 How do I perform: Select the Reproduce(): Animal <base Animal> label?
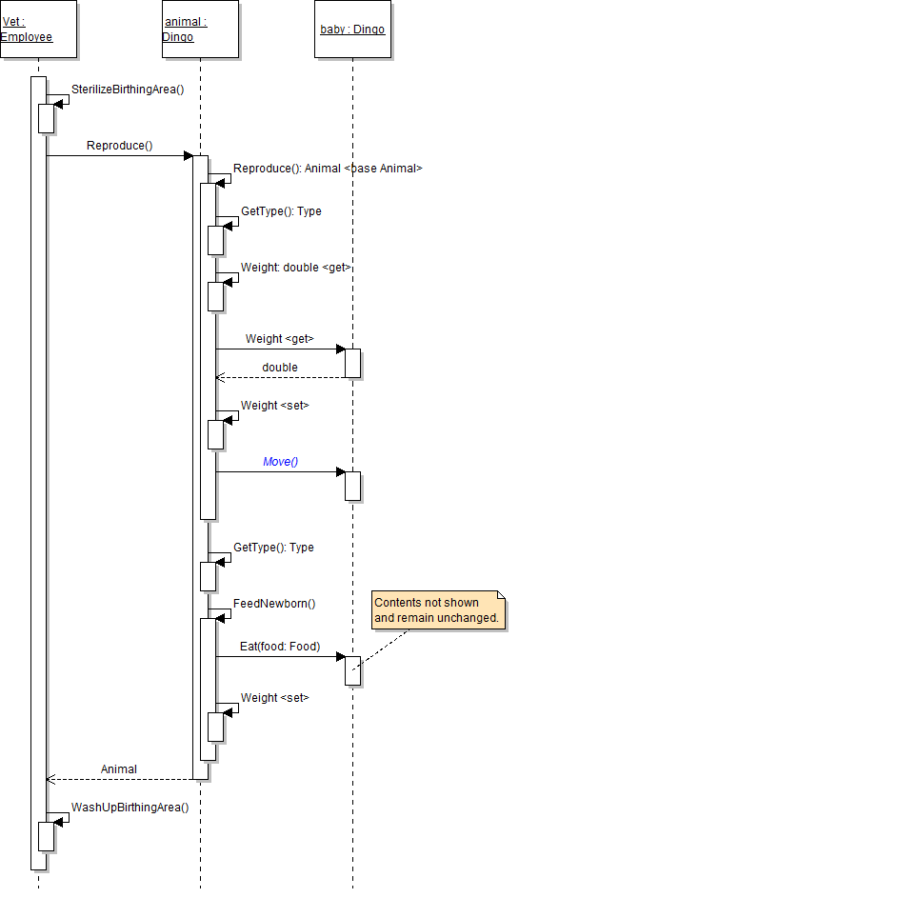[x=328, y=168]
